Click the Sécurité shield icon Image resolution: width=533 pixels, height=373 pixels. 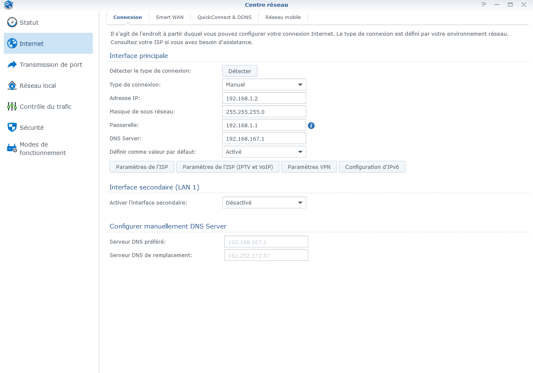tap(12, 127)
